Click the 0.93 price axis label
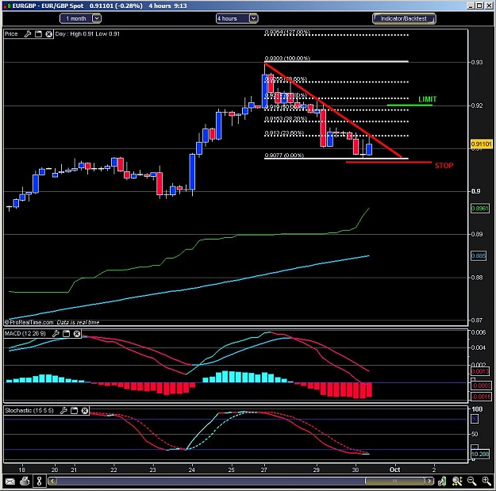 477,63
